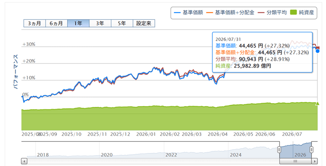Click tooltip 基準価額+分配金 line
Screen dimensions: 326x166
262,52
